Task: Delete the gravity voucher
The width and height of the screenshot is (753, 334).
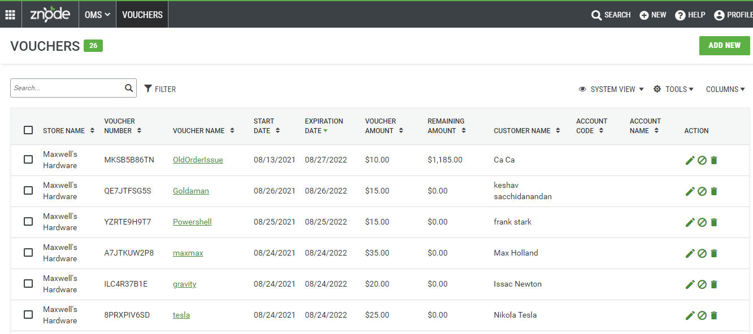Action: pos(713,284)
